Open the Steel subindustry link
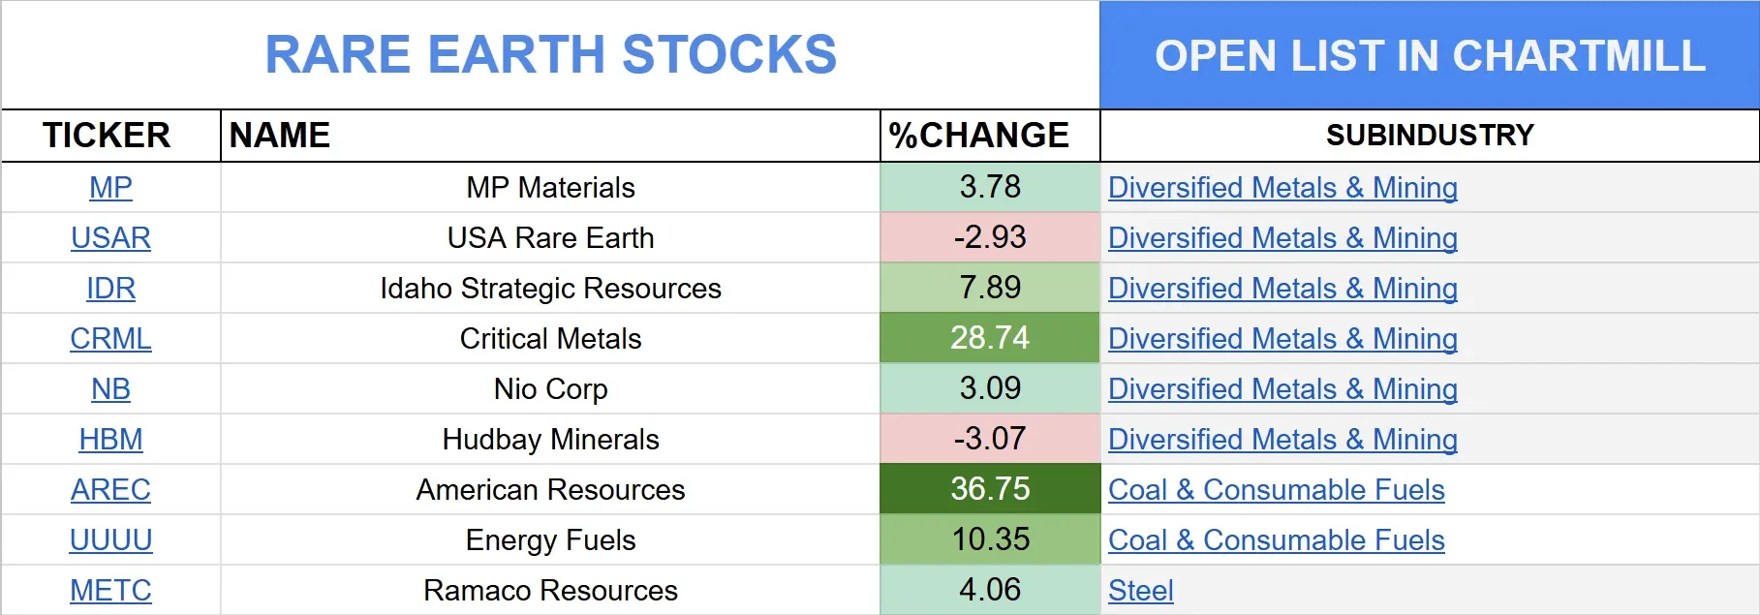Image resolution: width=1760 pixels, height=615 pixels. click(1140, 590)
